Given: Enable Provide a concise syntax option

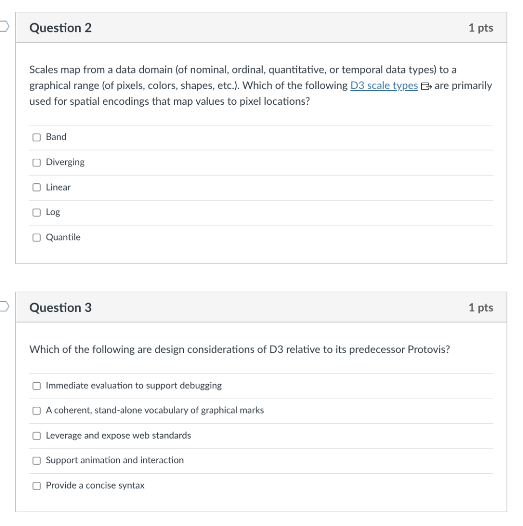Looking at the screenshot, I should tap(36, 486).
